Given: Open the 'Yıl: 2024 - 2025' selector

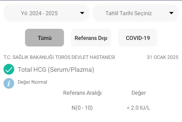Looking at the screenshot, I should 46,13.
